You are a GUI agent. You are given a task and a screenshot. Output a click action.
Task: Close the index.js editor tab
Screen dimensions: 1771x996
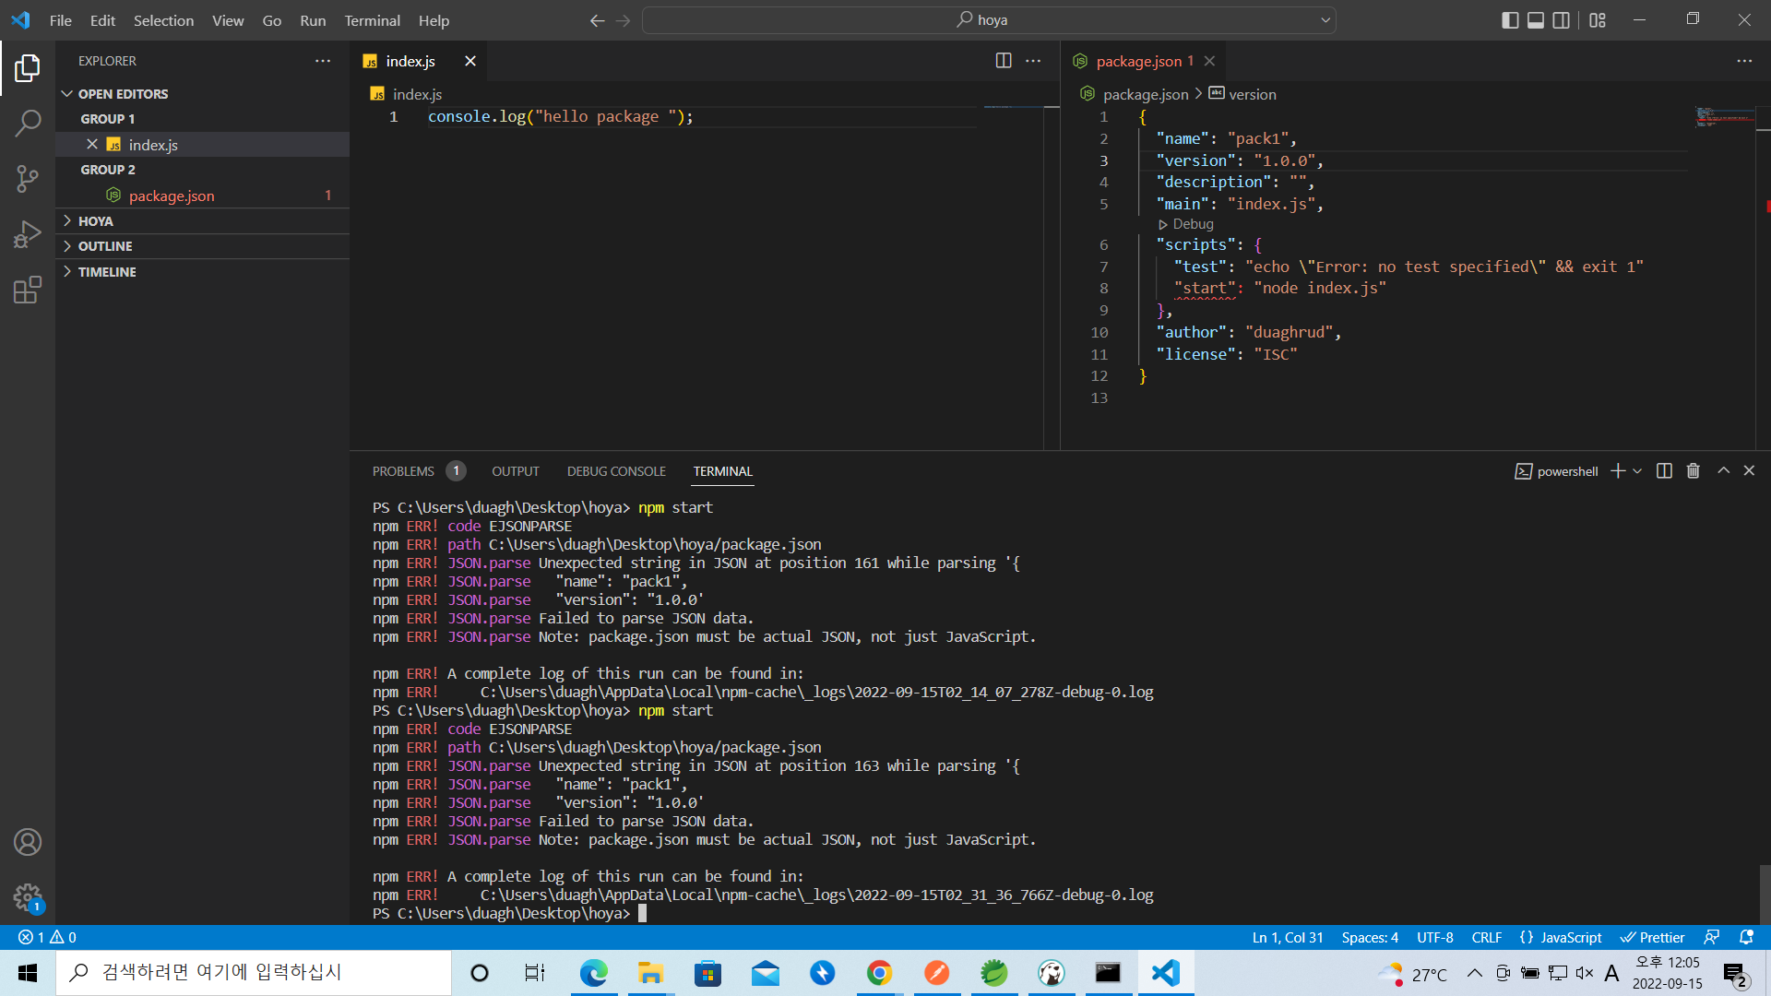[x=470, y=61]
